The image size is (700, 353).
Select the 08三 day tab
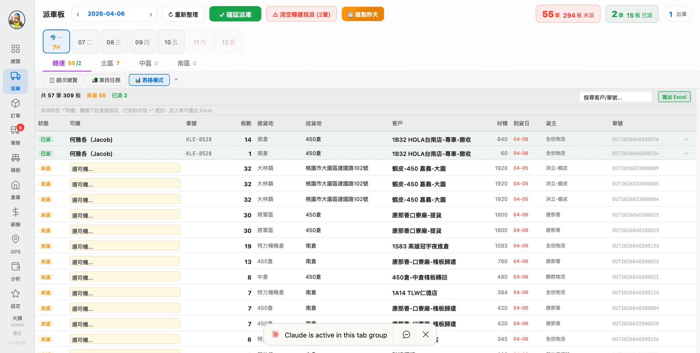(113, 41)
